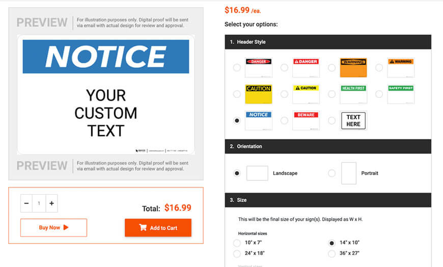Choose the orange WARNING header style icon
The height and width of the screenshot is (267, 443).
coord(353,67)
